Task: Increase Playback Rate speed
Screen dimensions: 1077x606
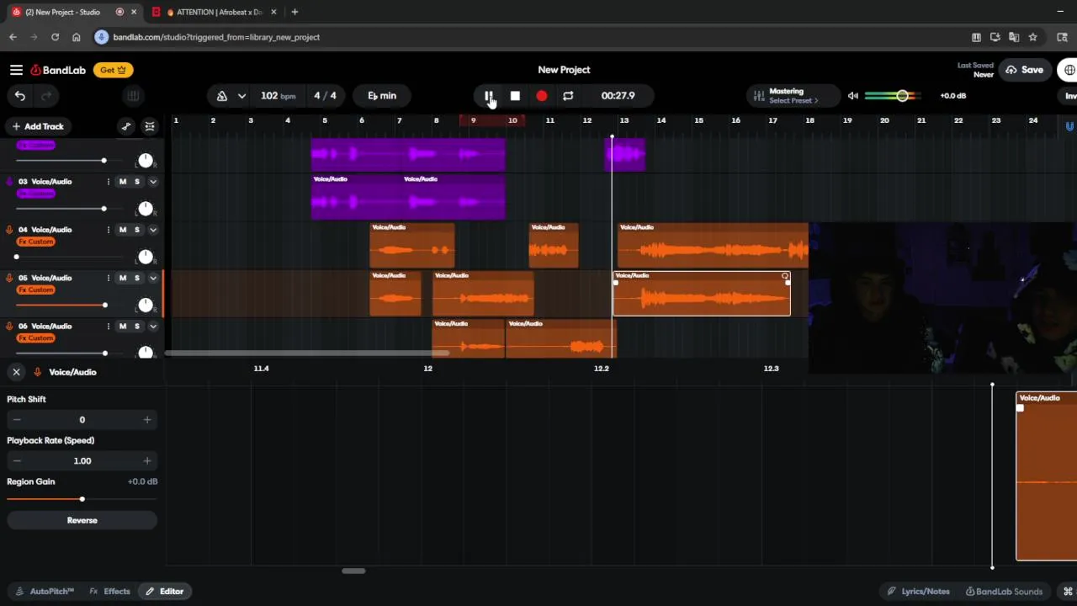Action: tap(147, 461)
